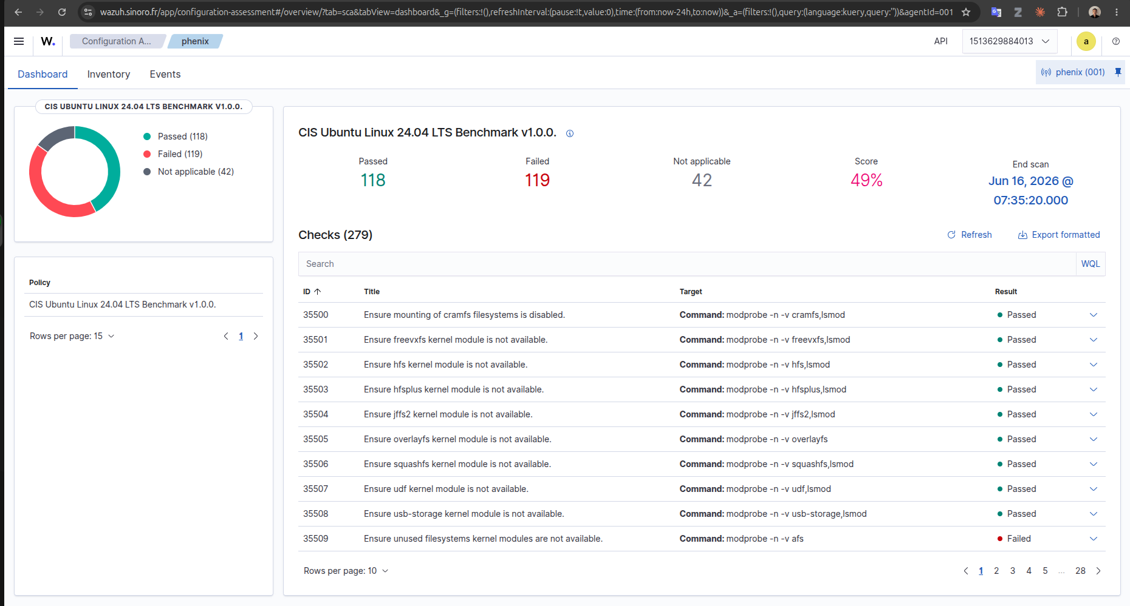The image size is (1130, 606).
Task: Change checks Rows per page: 10
Action: pyautogui.click(x=346, y=571)
